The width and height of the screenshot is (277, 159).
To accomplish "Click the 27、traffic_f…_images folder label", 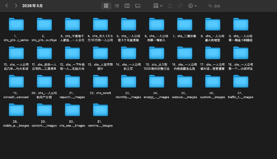I will pyautogui.click(x=240, y=95).
